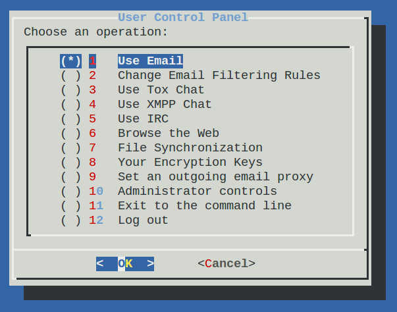This screenshot has height=312, width=397.
Task: Select the radio button beside Log out
Action: [70, 220]
